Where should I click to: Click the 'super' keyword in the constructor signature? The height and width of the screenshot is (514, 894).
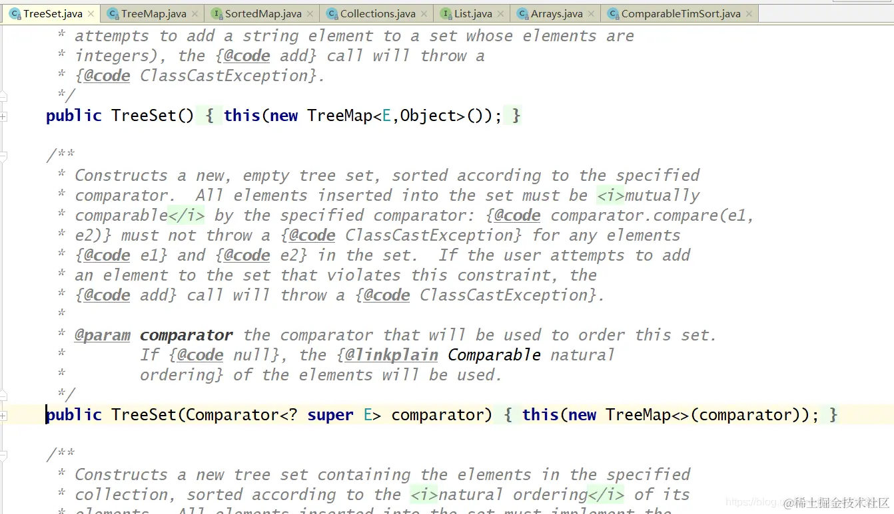pyautogui.click(x=330, y=415)
